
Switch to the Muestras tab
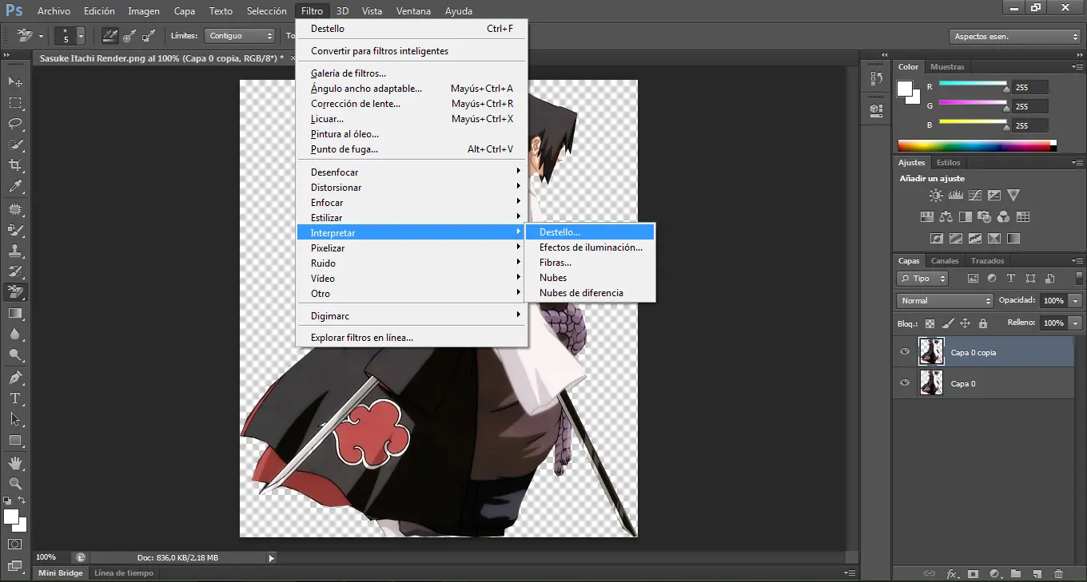pyautogui.click(x=947, y=67)
